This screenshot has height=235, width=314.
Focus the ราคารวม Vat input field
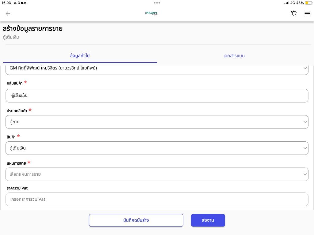point(157,199)
